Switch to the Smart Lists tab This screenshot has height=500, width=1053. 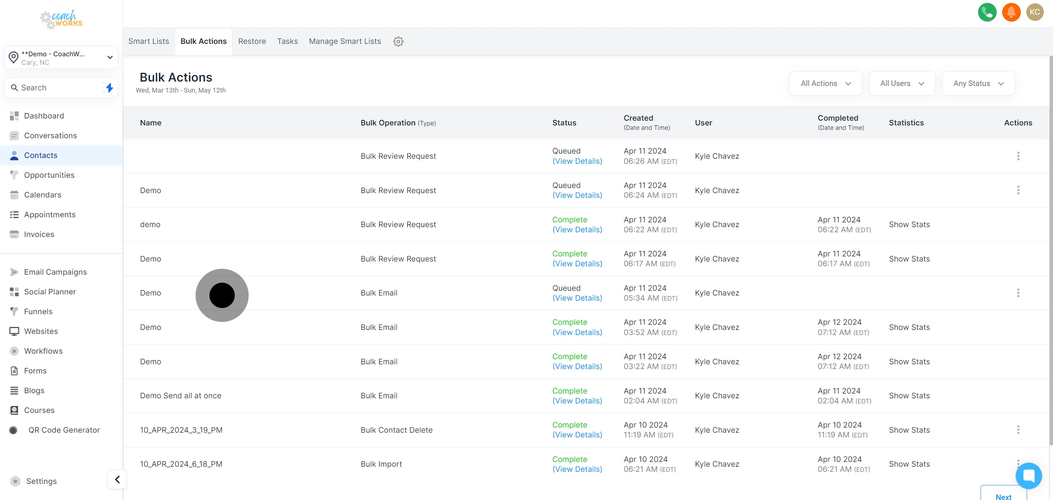point(148,41)
